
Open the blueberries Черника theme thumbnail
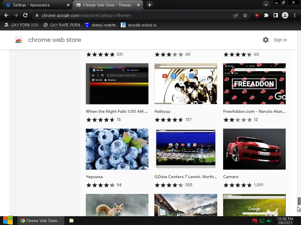pos(117,149)
